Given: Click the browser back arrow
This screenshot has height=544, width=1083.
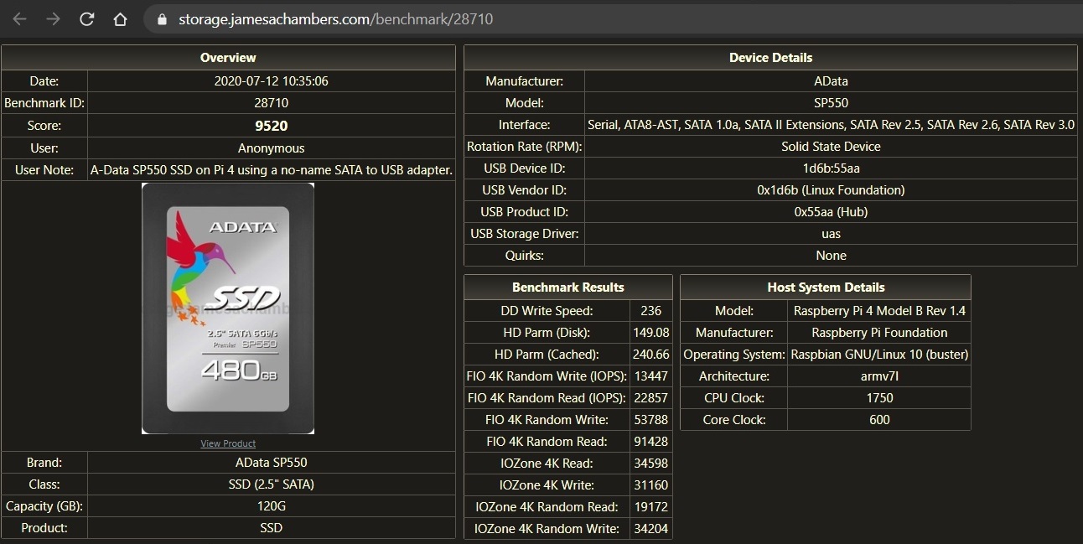Looking at the screenshot, I should (x=19, y=18).
